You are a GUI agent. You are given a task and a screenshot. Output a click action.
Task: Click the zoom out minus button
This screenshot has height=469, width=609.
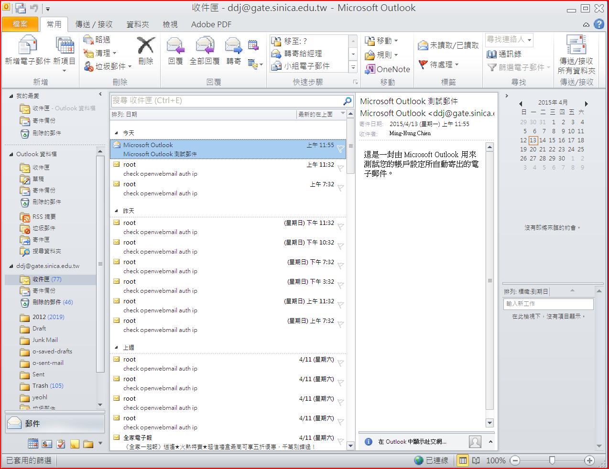(515, 460)
